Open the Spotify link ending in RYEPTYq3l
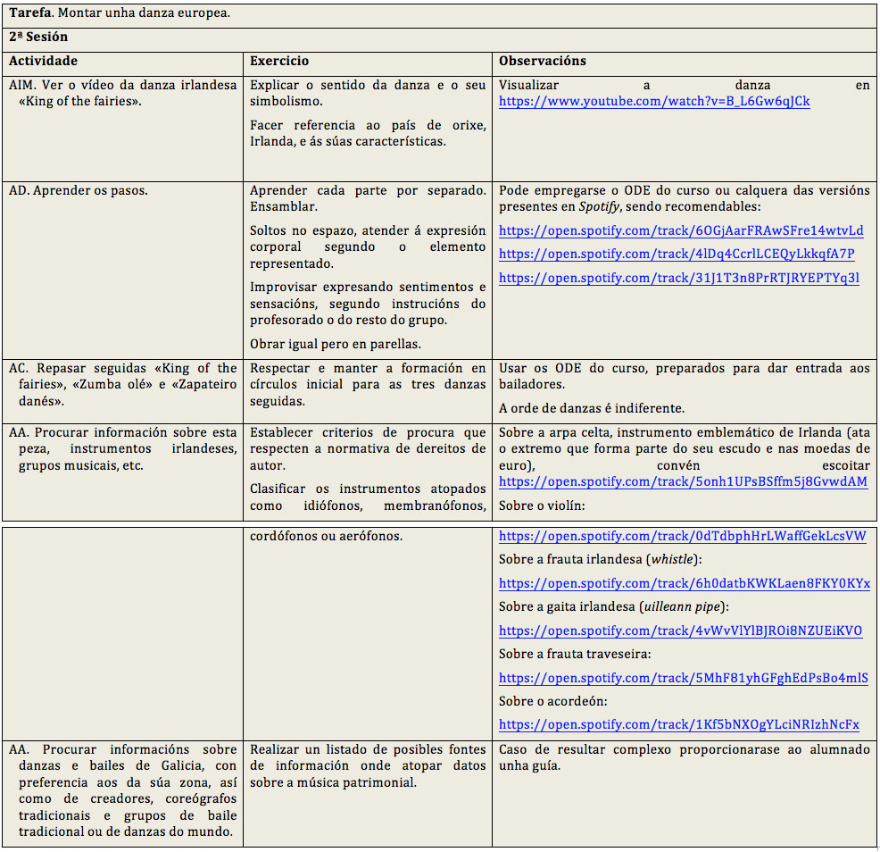880x852 pixels. (678, 279)
